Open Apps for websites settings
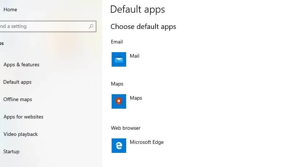290x167 pixels. pos(23,117)
